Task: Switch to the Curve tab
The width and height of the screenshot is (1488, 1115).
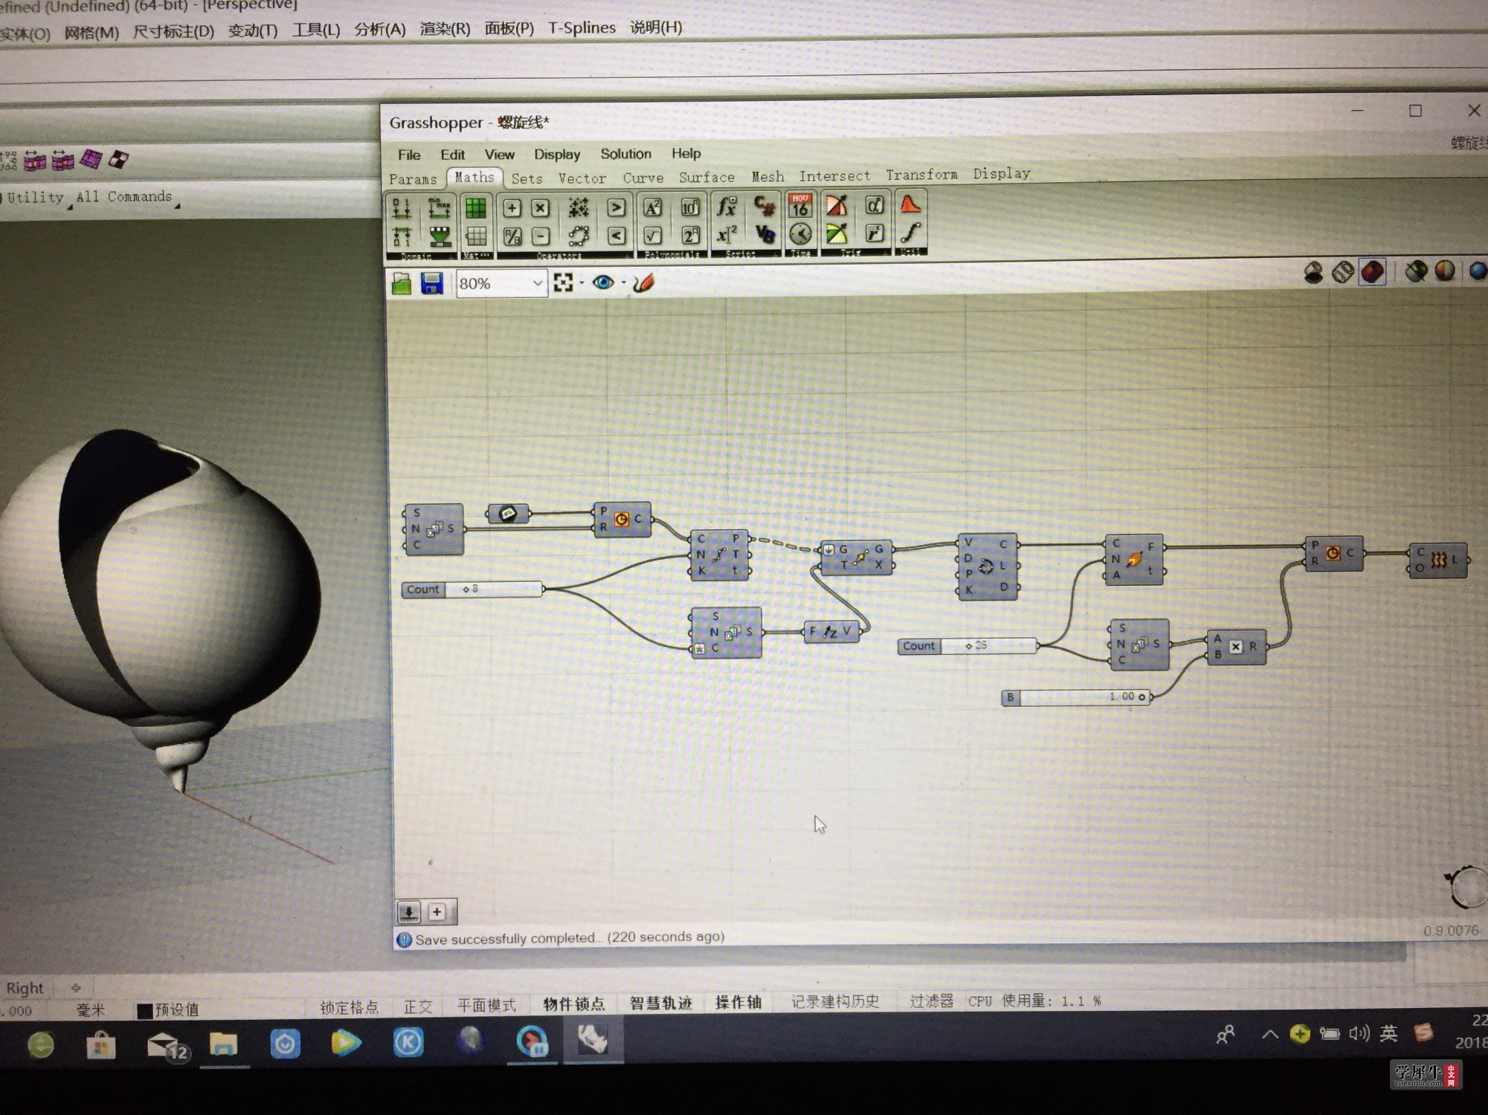Action: (643, 178)
